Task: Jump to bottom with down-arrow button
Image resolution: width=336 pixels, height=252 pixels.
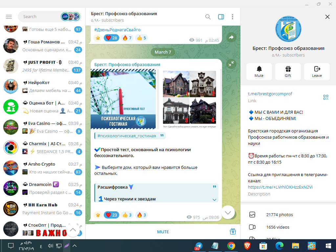Action: click(228, 212)
